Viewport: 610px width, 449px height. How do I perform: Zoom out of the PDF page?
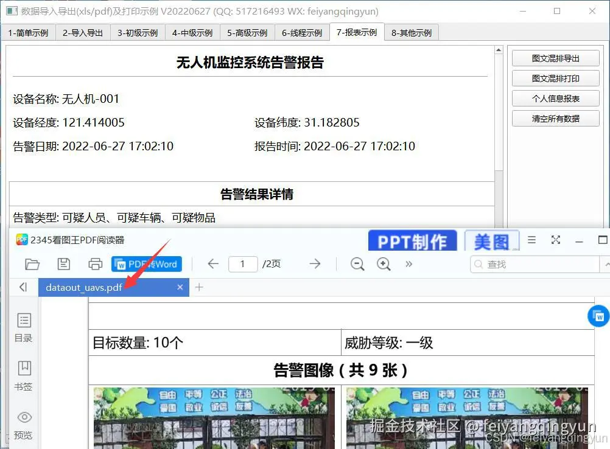coord(357,264)
